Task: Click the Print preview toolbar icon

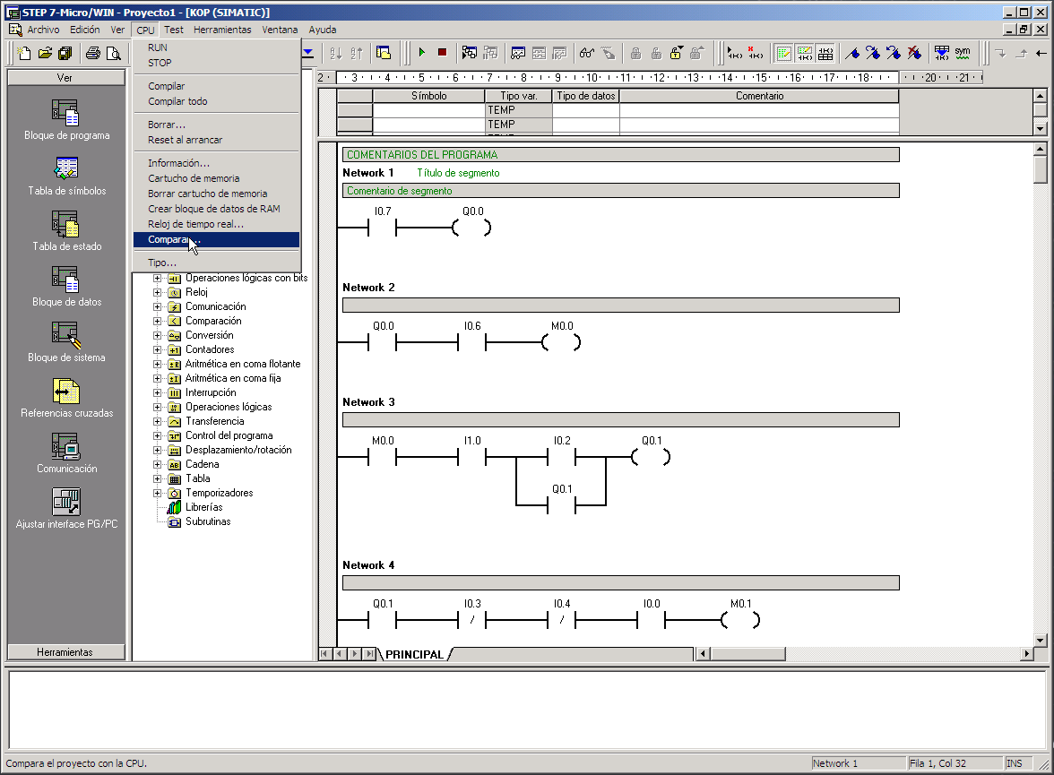Action: [x=114, y=53]
